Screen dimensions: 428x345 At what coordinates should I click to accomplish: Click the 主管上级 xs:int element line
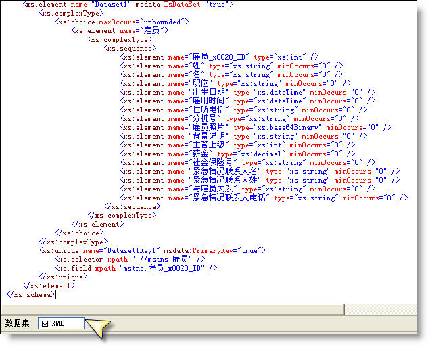[x=238, y=145]
